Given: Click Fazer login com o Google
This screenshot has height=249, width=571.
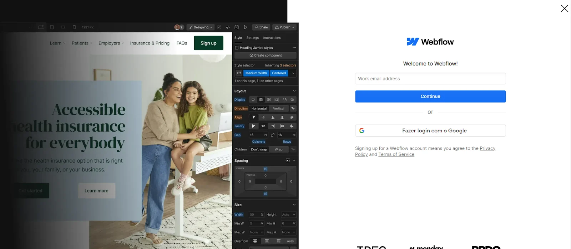Looking at the screenshot, I should click(430, 131).
